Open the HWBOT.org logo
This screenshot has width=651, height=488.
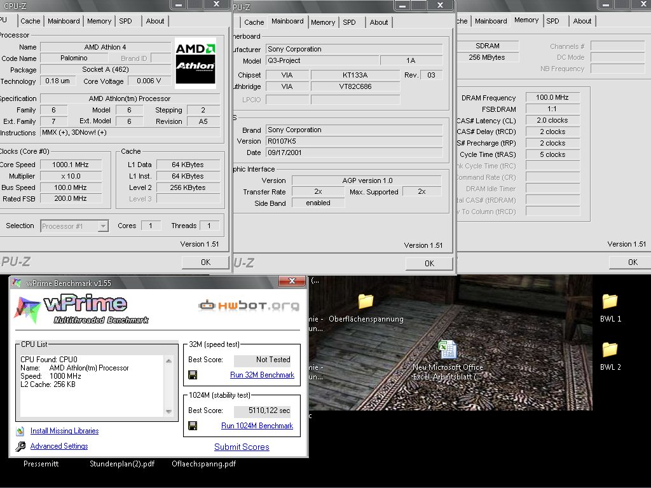(249, 306)
